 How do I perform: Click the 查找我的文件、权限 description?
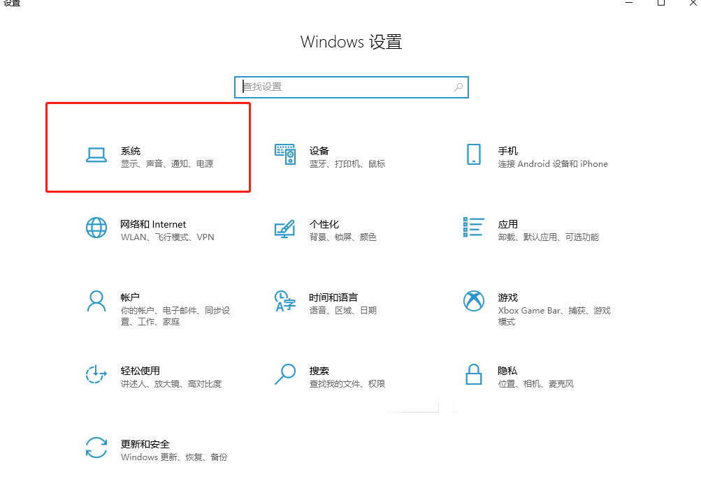point(347,384)
